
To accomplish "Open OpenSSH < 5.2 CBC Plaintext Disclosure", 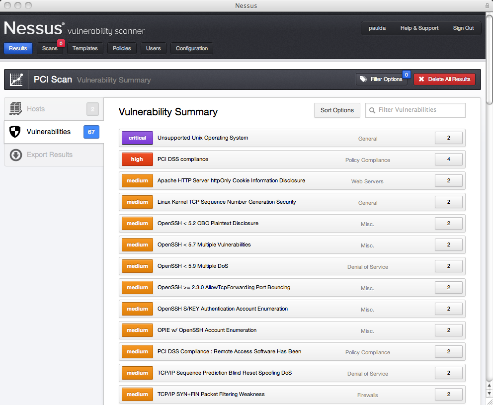I will 292,223.
